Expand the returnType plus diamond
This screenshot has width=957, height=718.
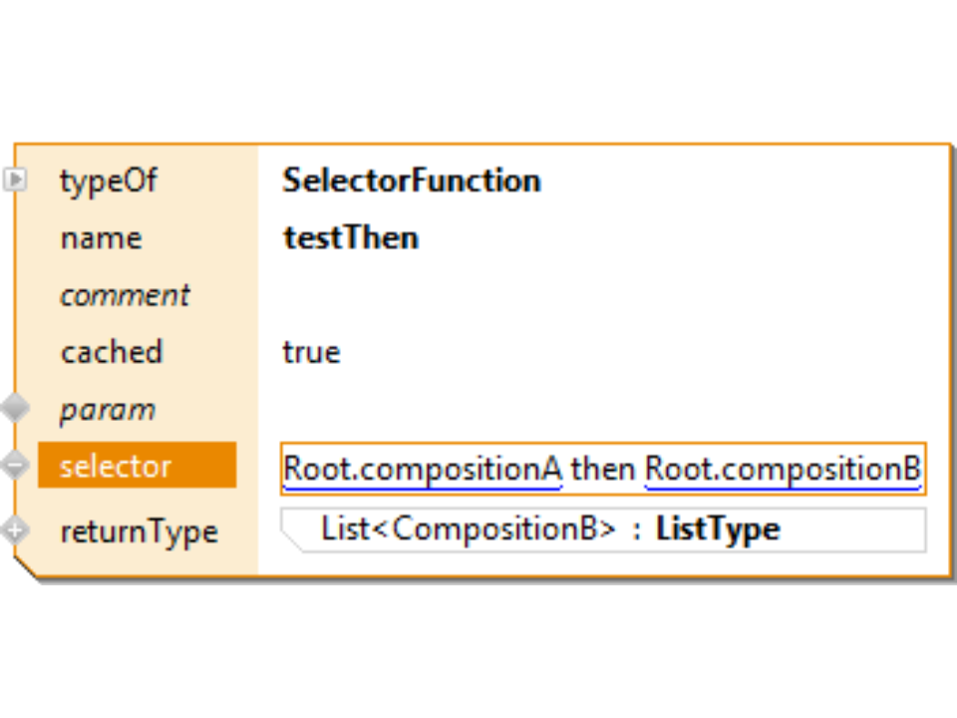coord(14,531)
